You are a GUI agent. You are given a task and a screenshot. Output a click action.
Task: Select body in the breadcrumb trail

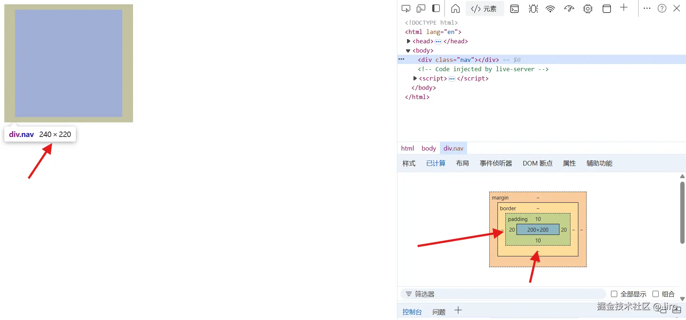(428, 148)
